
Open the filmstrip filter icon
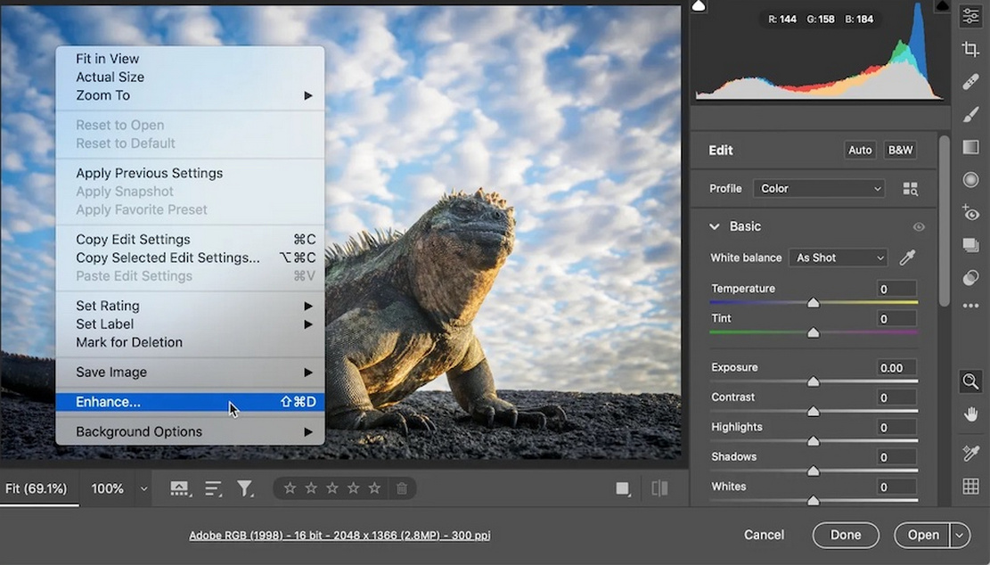[x=245, y=487]
